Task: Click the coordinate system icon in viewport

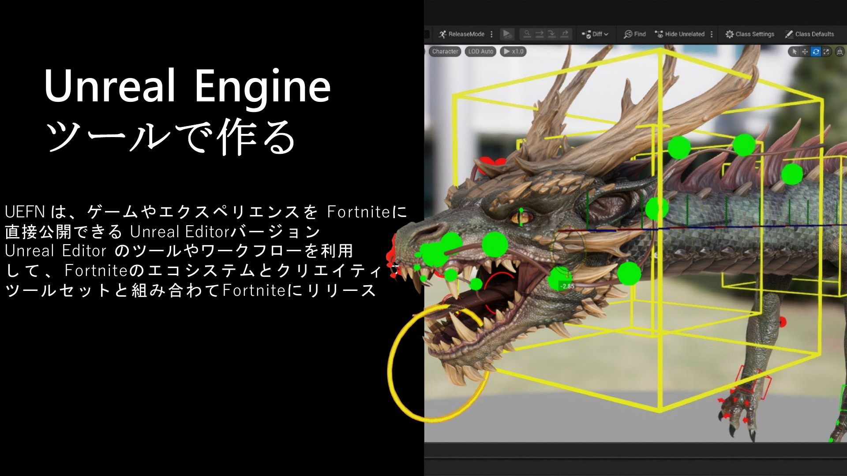Action: coord(840,52)
